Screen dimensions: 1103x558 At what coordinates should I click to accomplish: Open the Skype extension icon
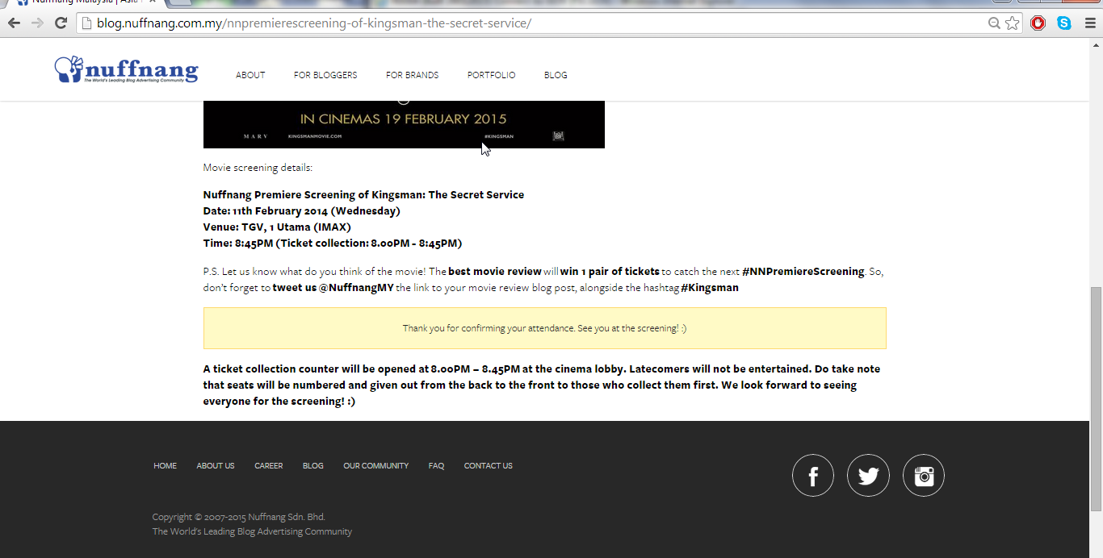pos(1064,23)
